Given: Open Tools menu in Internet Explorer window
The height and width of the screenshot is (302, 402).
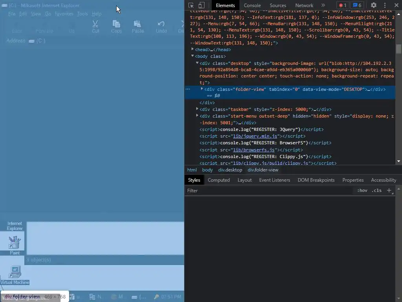Looking at the screenshot, I should pyautogui.click(x=82, y=14).
